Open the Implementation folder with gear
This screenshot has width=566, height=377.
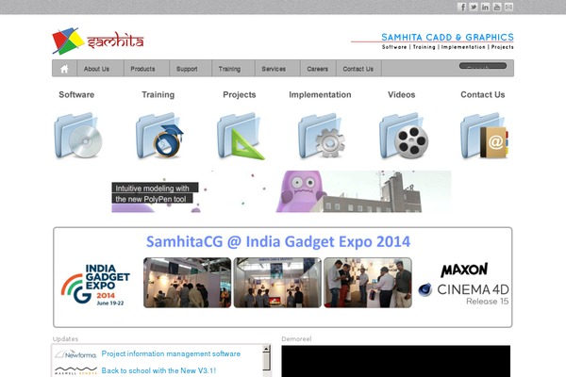[x=322, y=136]
